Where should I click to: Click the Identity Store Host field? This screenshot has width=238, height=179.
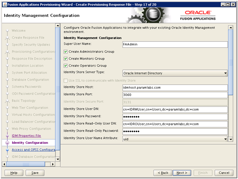coord(175,88)
